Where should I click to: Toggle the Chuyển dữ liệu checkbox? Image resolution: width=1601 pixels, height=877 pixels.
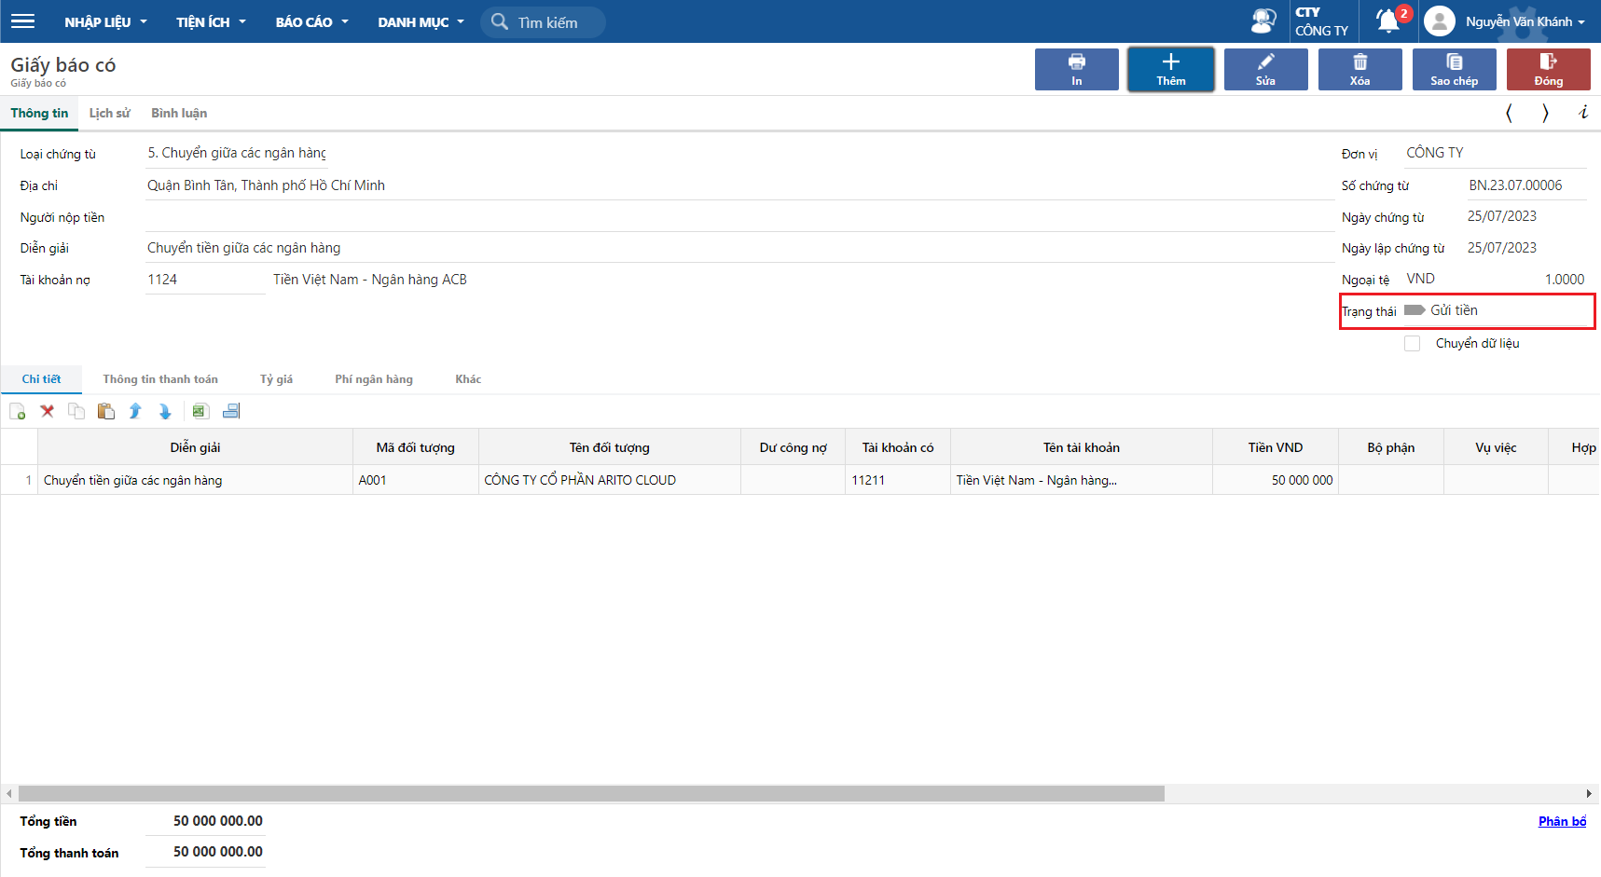point(1413,344)
